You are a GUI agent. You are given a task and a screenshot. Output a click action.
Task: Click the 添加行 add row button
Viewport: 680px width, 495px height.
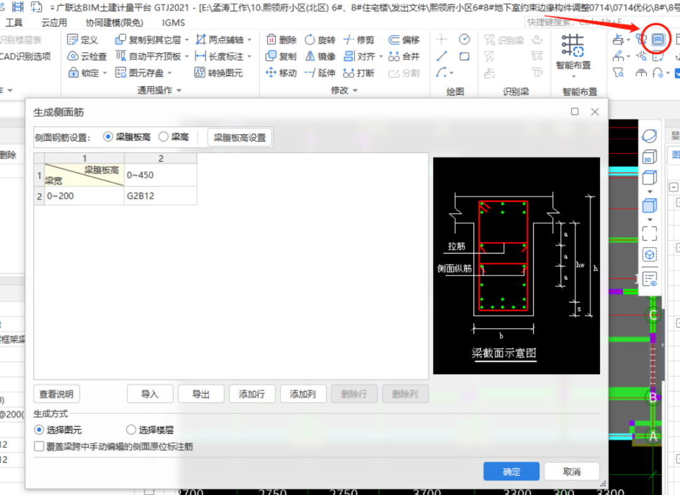(x=252, y=394)
